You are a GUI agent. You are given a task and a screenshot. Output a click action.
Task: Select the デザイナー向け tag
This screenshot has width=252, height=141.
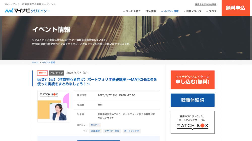point(112,131)
